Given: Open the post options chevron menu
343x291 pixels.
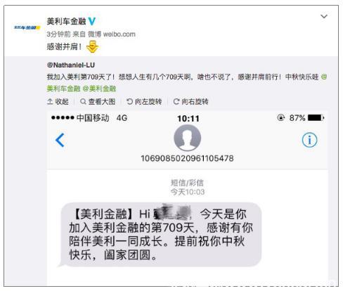Looking at the screenshot, I should click(x=324, y=16).
